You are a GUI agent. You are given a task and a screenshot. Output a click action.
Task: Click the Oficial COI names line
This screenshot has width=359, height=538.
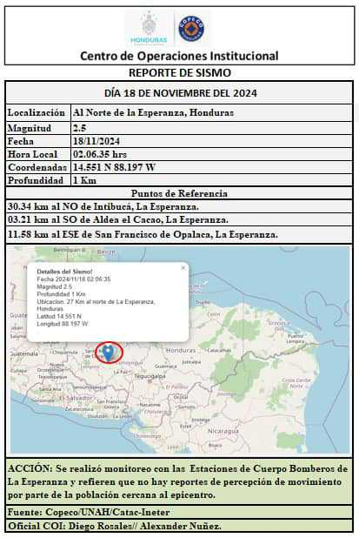pos(179,526)
